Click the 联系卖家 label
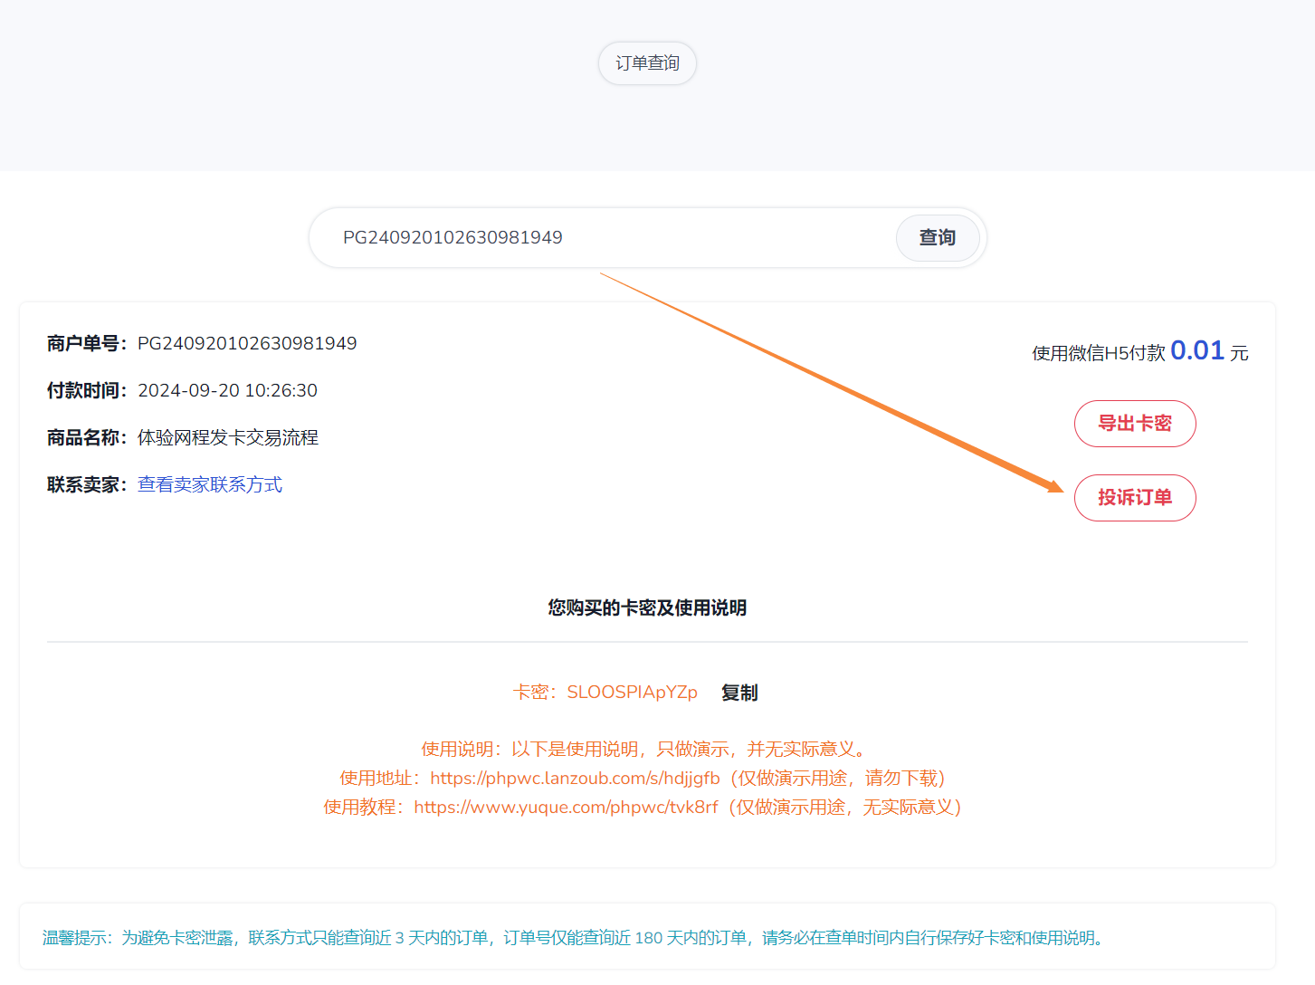The image size is (1315, 985). point(86,485)
